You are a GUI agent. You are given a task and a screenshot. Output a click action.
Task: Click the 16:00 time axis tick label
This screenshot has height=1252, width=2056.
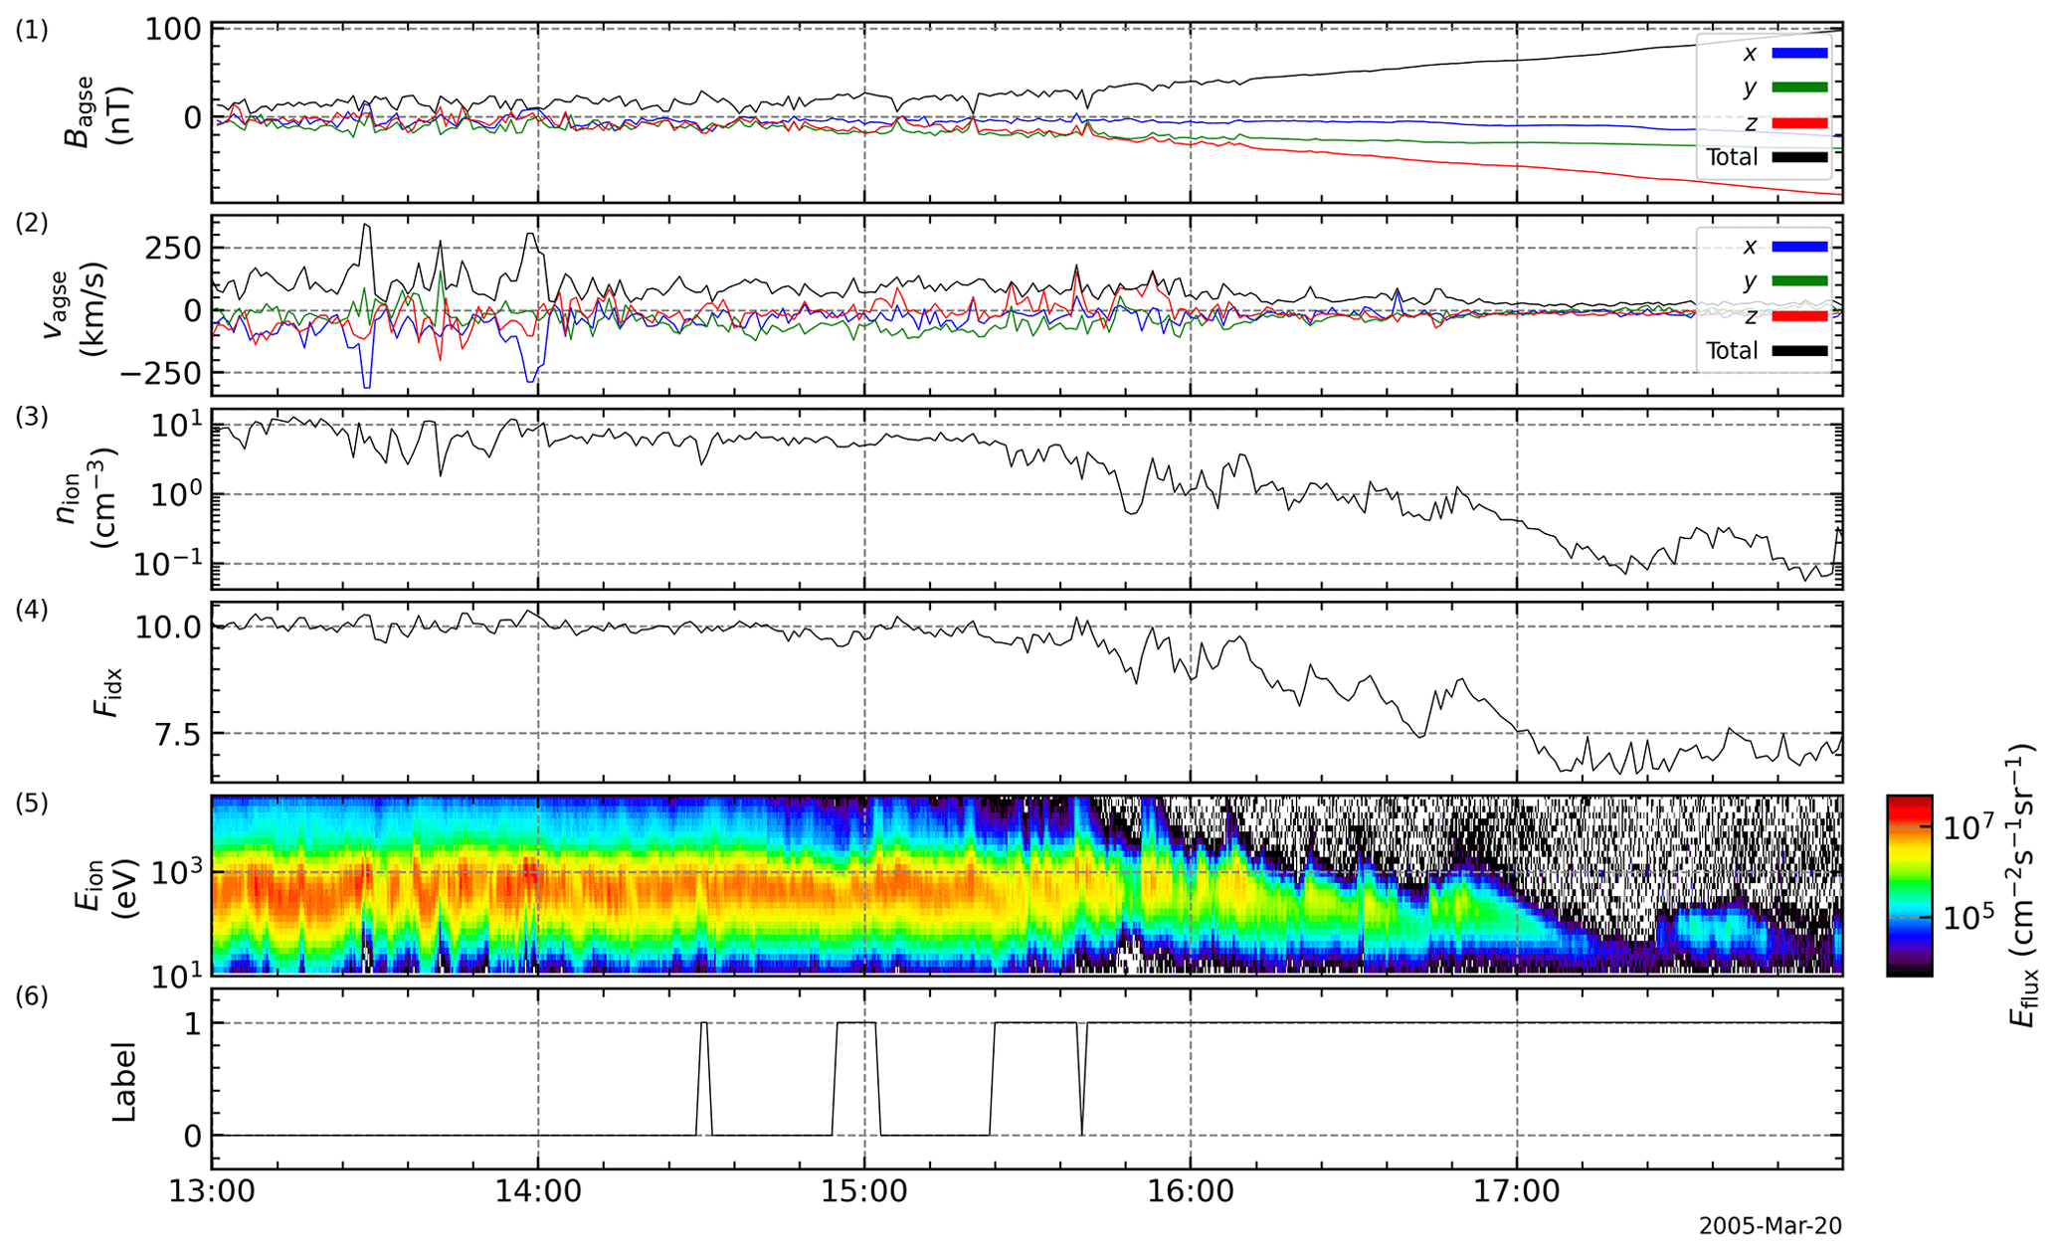click(x=1191, y=1191)
